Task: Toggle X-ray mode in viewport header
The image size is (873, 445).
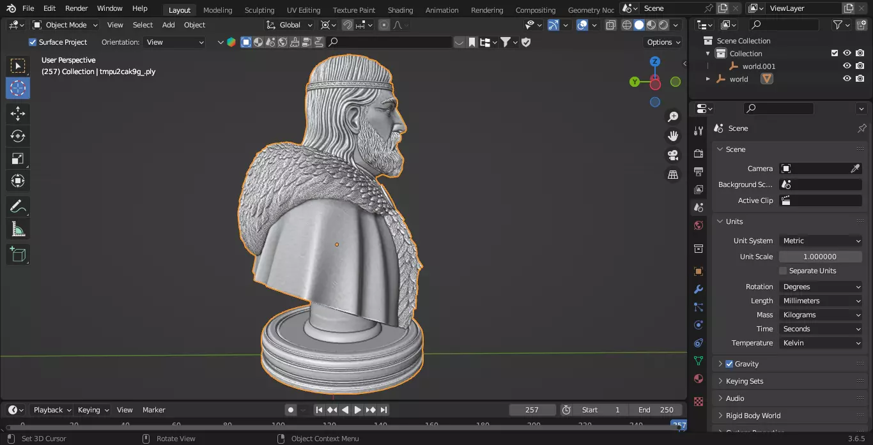Action: (x=610, y=25)
